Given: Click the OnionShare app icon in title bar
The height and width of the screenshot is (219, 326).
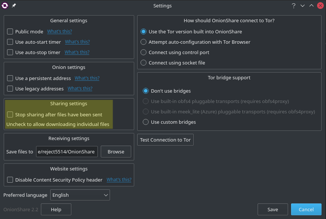Looking at the screenshot, I should coord(5,6).
